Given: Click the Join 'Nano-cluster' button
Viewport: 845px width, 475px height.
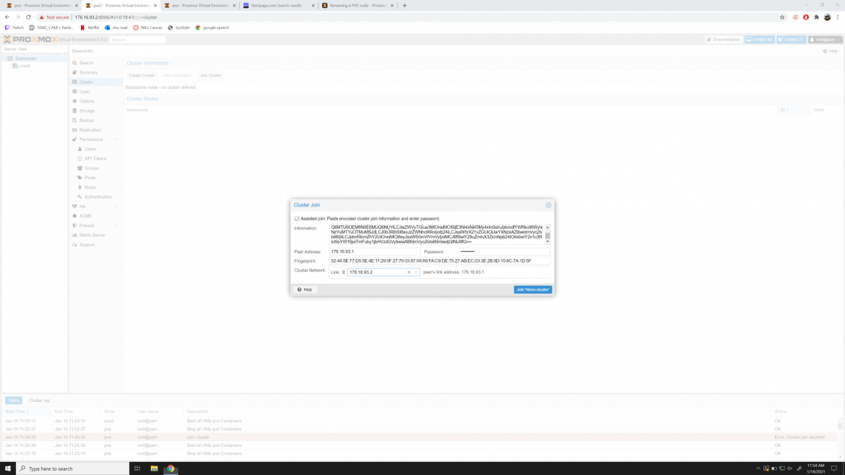Looking at the screenshot, I should tap(533, 289).
